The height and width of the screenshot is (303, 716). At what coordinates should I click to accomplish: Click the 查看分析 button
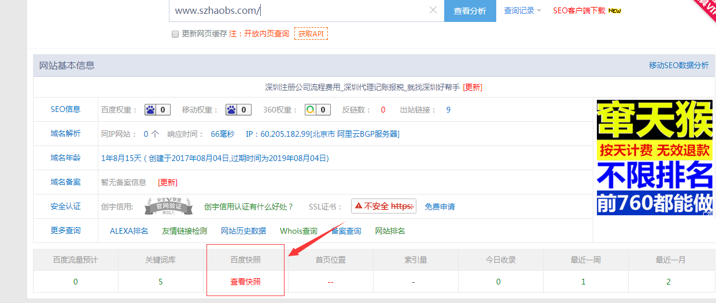click(470, 10)
